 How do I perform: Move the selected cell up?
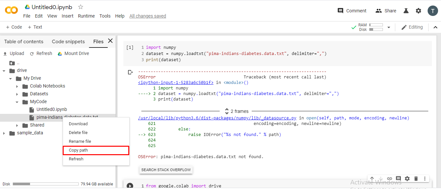372,179
